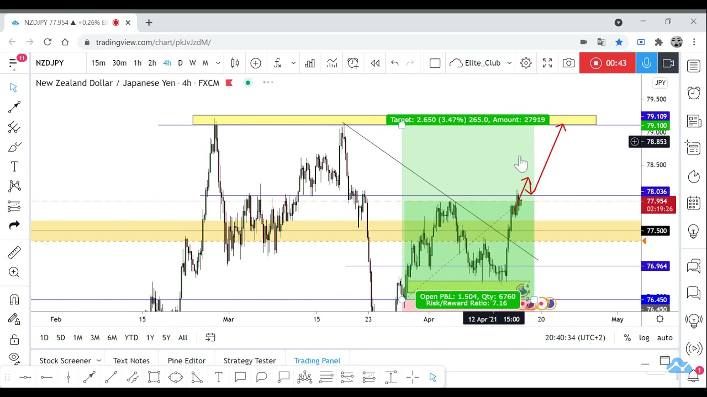Switch to the Pine Editor tab
Viewport: 707px width, 397px height.
tap(186, 361)
